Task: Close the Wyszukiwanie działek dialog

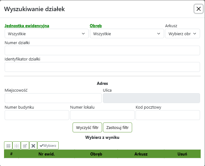Action: 198,9
